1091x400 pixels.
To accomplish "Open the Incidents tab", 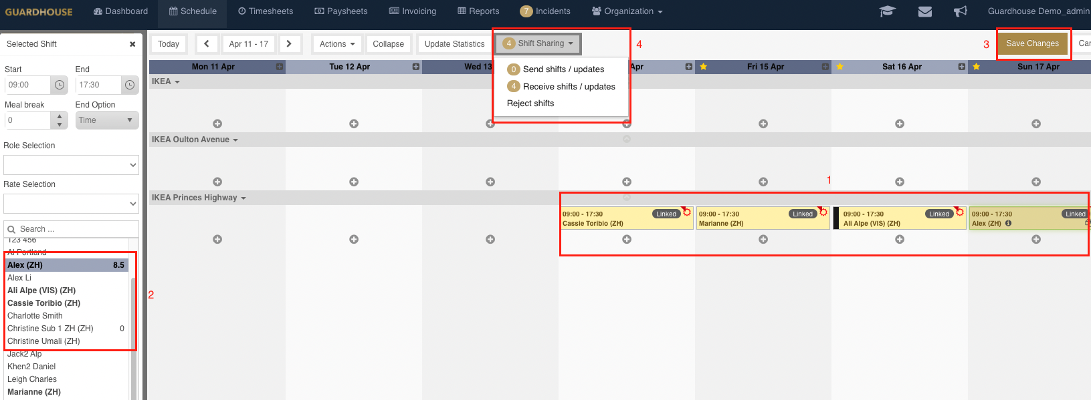I will coord(545,11).
